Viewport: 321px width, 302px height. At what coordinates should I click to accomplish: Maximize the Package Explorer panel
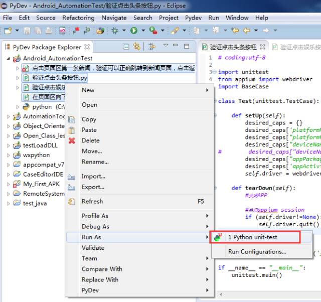pos(187,47)
